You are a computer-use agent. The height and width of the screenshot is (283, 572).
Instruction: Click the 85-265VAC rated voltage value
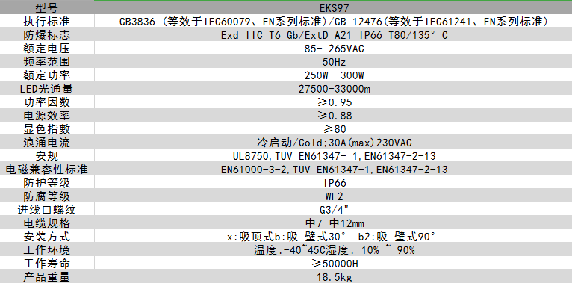pyautogui.click(x=333, y=49)
